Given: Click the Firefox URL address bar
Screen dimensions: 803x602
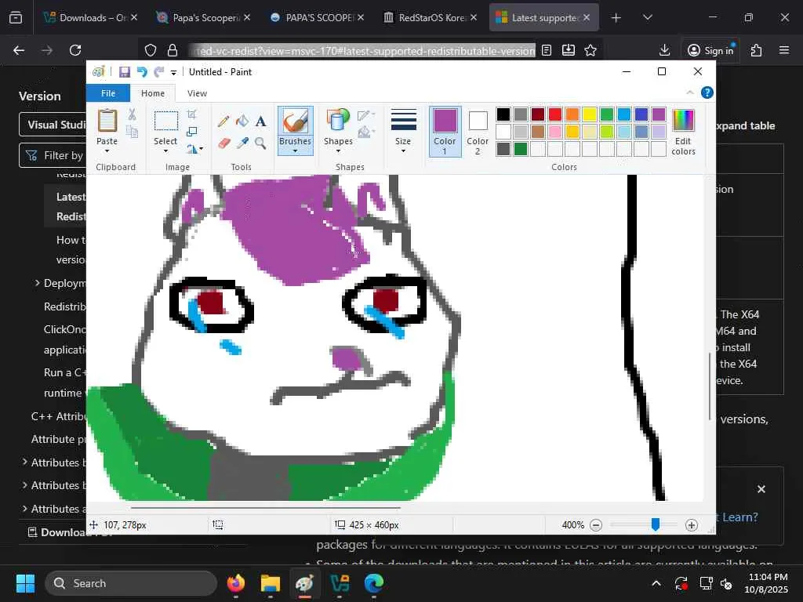Looking at the screenshot, I should click(x=362, y=50).
